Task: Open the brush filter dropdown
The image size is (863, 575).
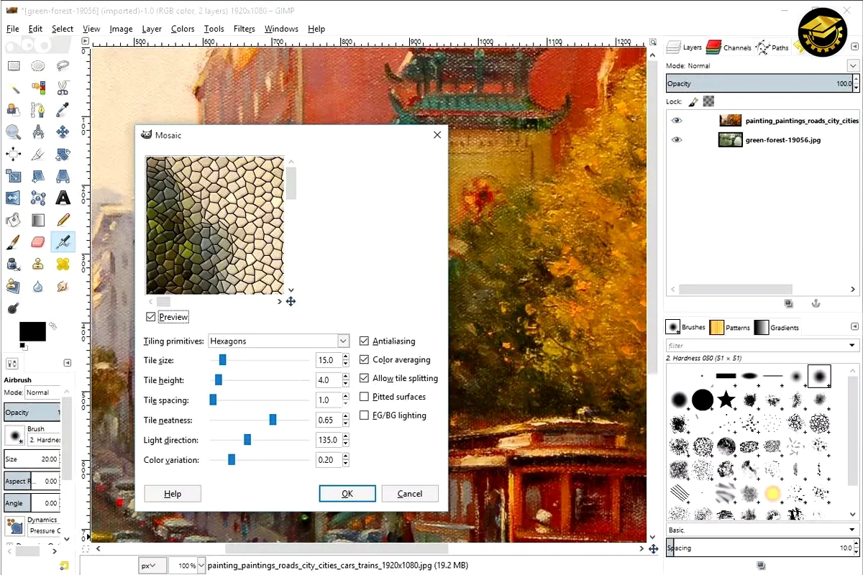Action: tap(853, 346)
